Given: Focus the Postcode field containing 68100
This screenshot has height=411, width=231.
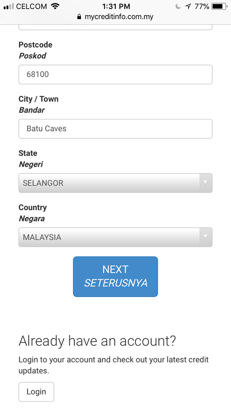Looking at the screenshot, I should point(115,74).
